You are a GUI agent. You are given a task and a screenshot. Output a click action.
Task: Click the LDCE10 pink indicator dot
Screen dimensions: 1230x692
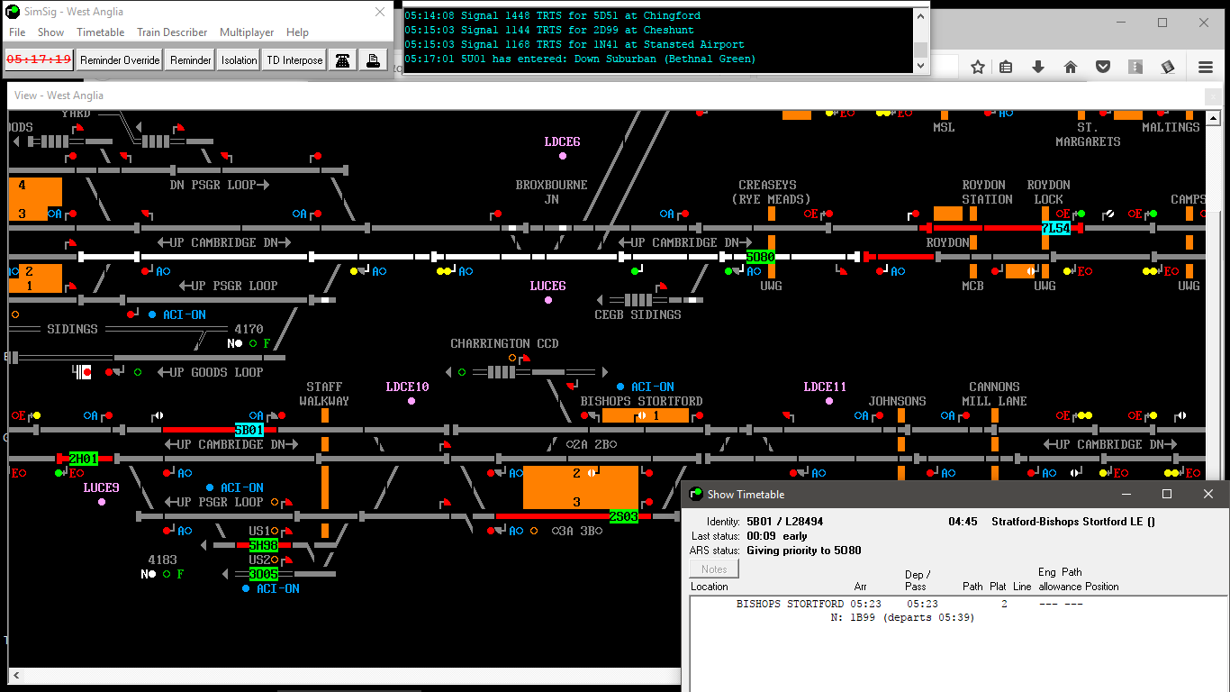pyautogui.click(x=412, y=401)
